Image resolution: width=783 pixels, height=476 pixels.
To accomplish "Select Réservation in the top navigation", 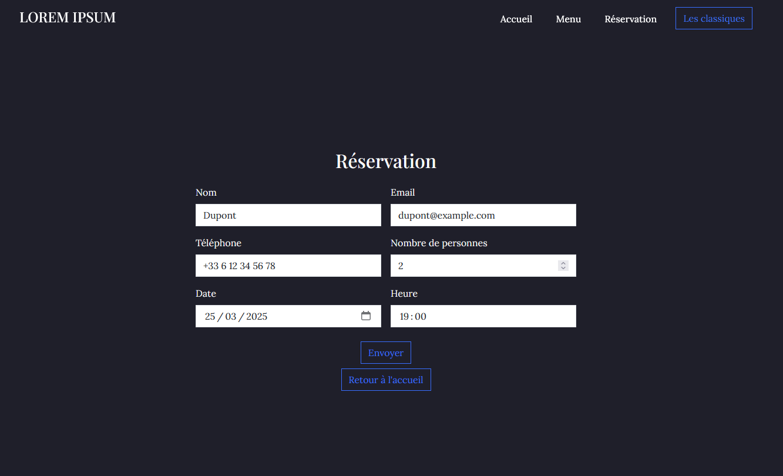I will pyautogui.click(x=630, y=19).
